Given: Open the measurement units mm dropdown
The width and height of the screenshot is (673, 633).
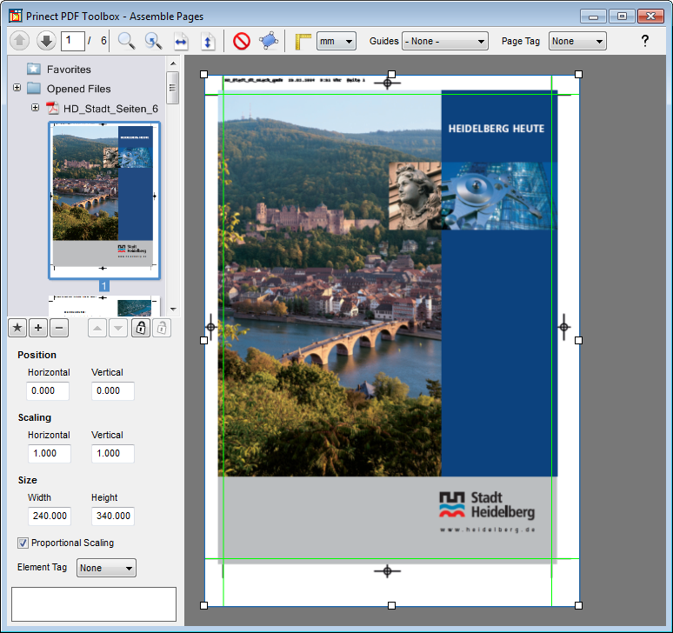Looking at the screenshot, I should click(336, 41).
